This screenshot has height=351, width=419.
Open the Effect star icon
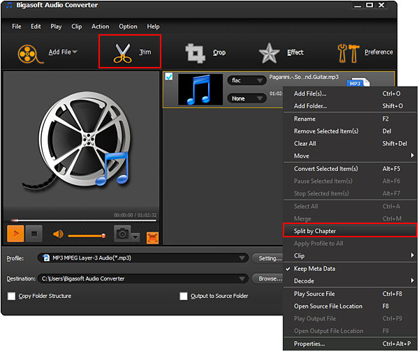pyautogui.click(x=269, y=53)
